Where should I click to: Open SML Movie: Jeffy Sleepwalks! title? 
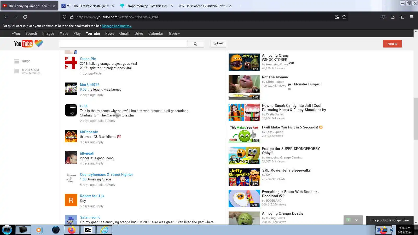pyautogui.click(x=287, y=170)
